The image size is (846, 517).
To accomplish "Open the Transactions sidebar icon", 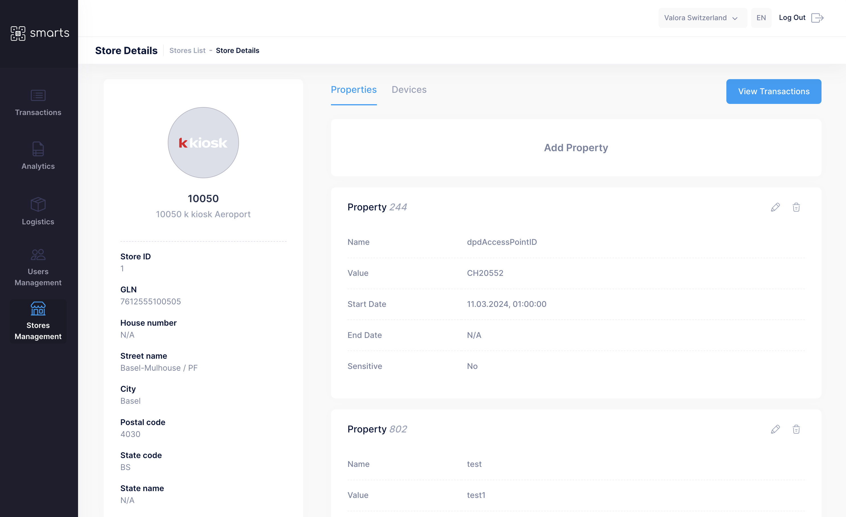I will point(38,95).
